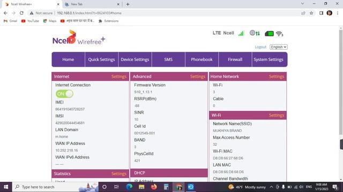Open Task View in the taskbar
Screen dimensions: 343x192
pos(116,187)
